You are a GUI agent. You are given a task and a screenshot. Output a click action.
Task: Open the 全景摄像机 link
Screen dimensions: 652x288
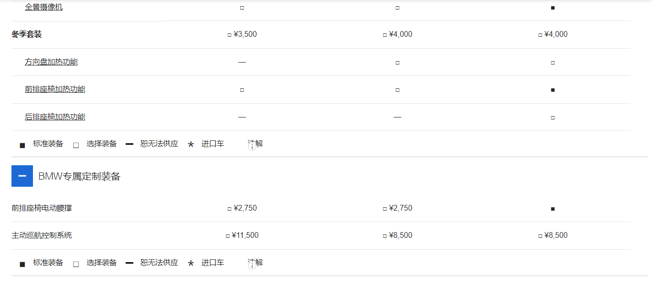point(43,7)
